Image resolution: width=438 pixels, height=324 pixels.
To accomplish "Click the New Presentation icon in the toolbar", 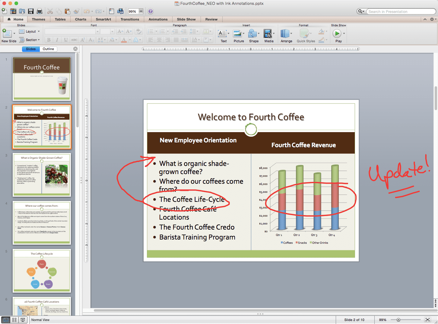I will (4, 11).
